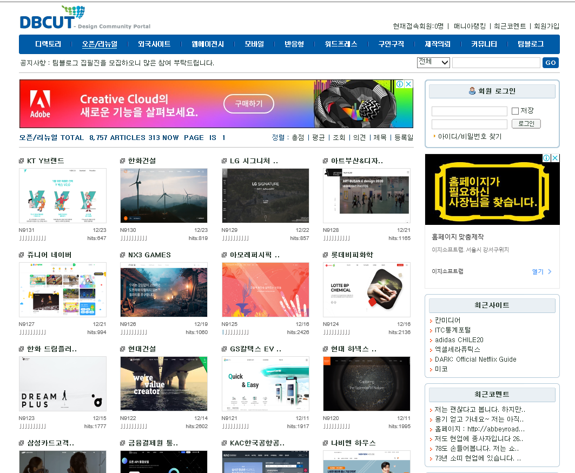Click the icon beside KAC한국공항공.. title
575x473 pixels.
[x=224, y=443]
